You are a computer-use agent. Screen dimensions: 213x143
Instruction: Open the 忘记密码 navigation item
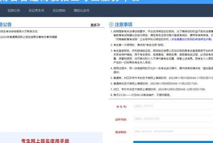point(59,10)
